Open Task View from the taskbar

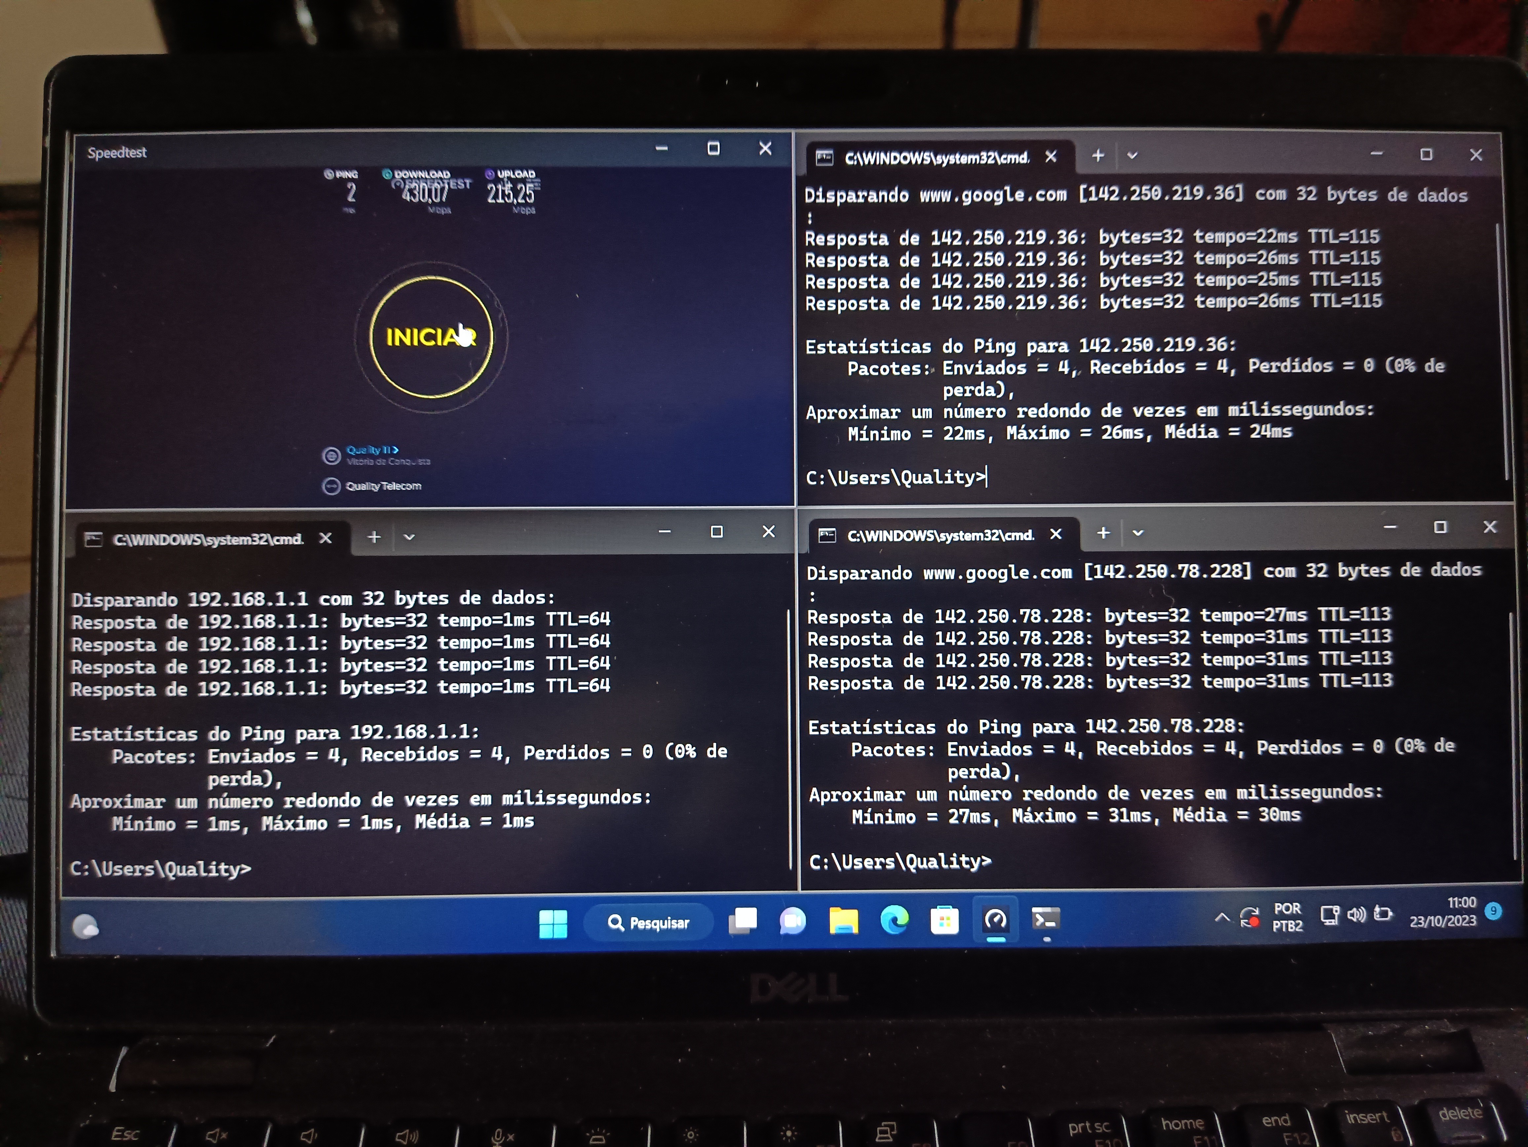click(743, 921)
